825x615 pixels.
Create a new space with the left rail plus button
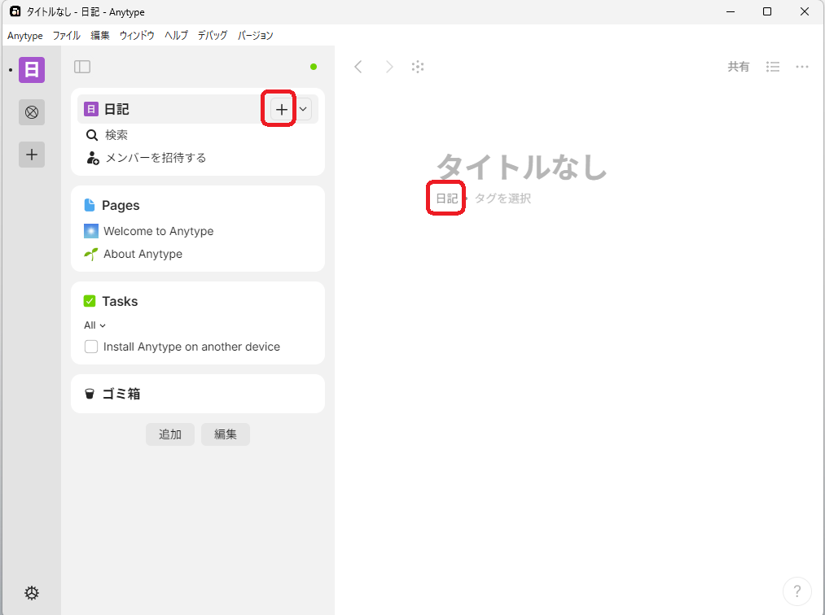(32, 155)
